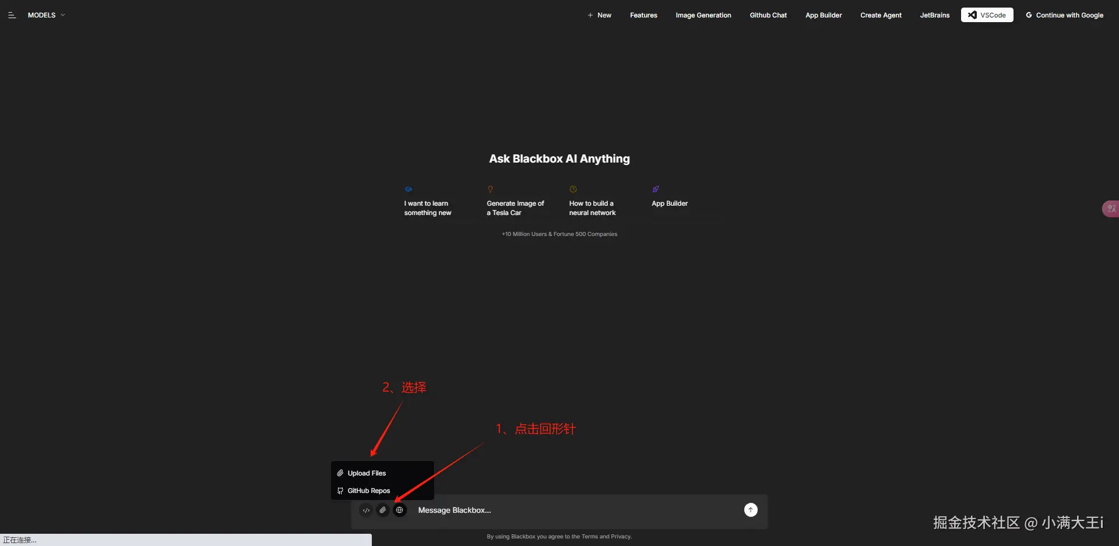Select the App Builder suggestion card

click(x=683, y=201)
